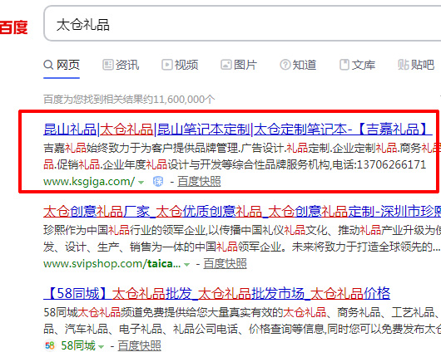Open 百度快照 for the ksgiga result
Image resolution: width=441 pixels, height=357 pixels.
(199, 182)
